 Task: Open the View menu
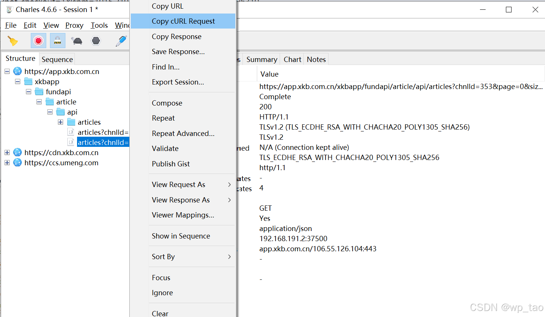tap(51, 25)
